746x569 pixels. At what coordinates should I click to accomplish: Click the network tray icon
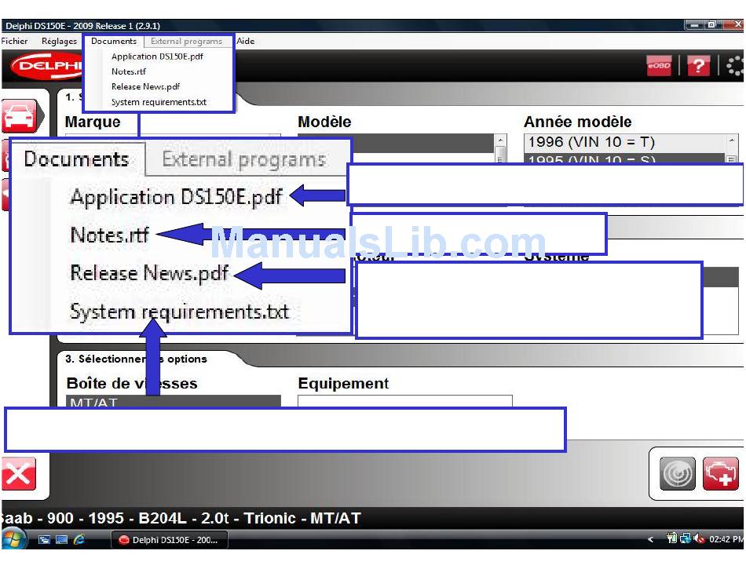point(685,539)
